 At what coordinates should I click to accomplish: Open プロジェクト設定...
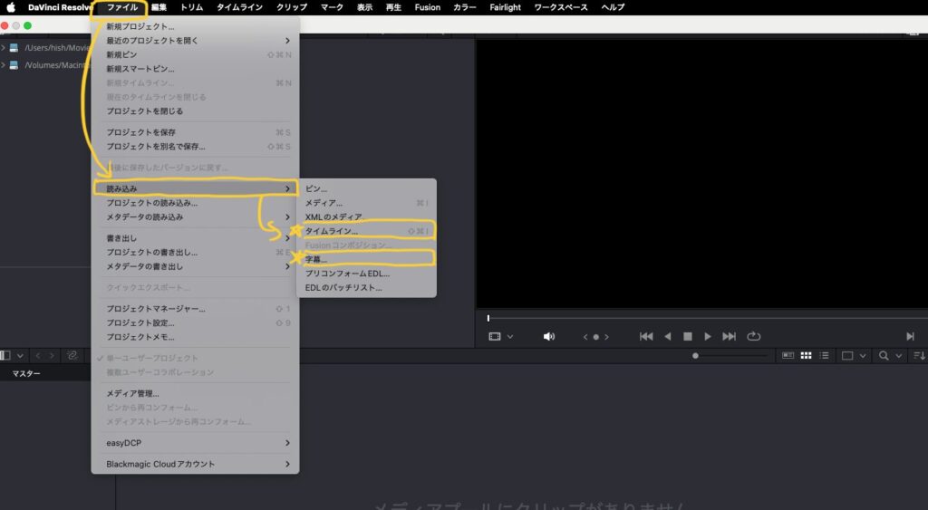tap(196, 323)
